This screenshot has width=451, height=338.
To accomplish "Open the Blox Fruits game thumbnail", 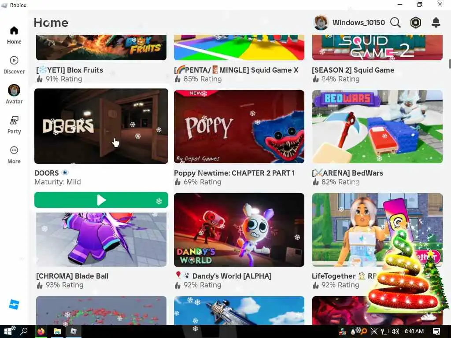I will [101, 48].
